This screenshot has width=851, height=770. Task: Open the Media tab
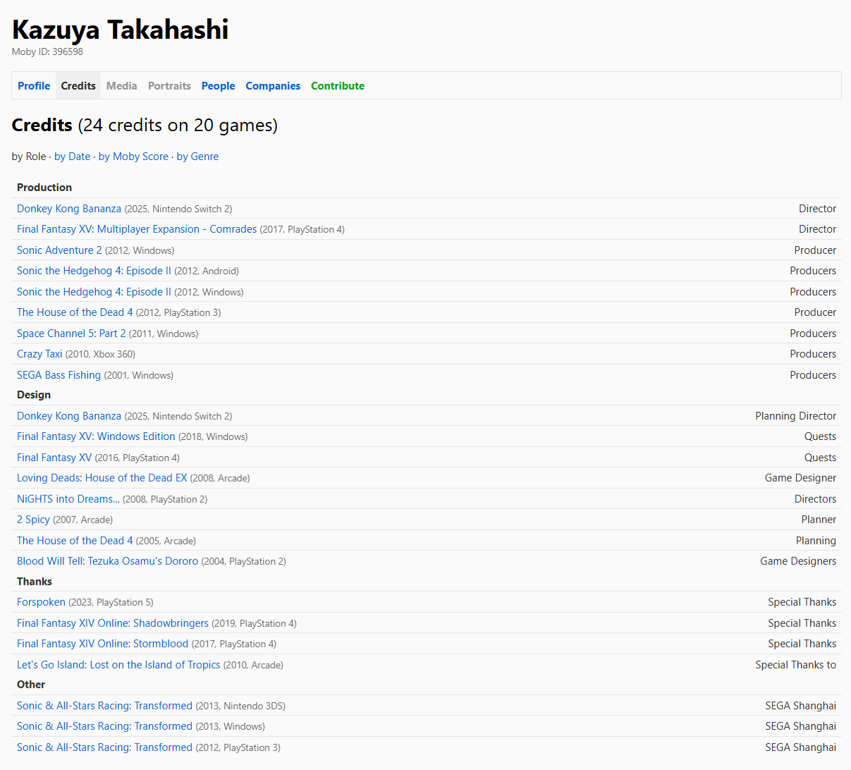122,86
